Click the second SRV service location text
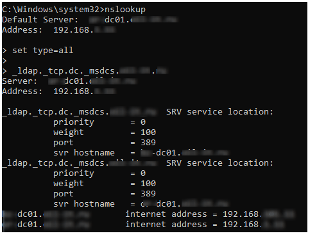The height and width of the screenshot is (238, 317). (x=219, y=163)
